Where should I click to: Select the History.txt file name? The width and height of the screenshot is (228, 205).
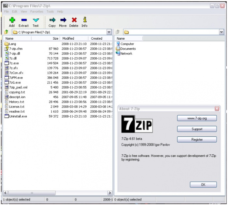point(17,102)
